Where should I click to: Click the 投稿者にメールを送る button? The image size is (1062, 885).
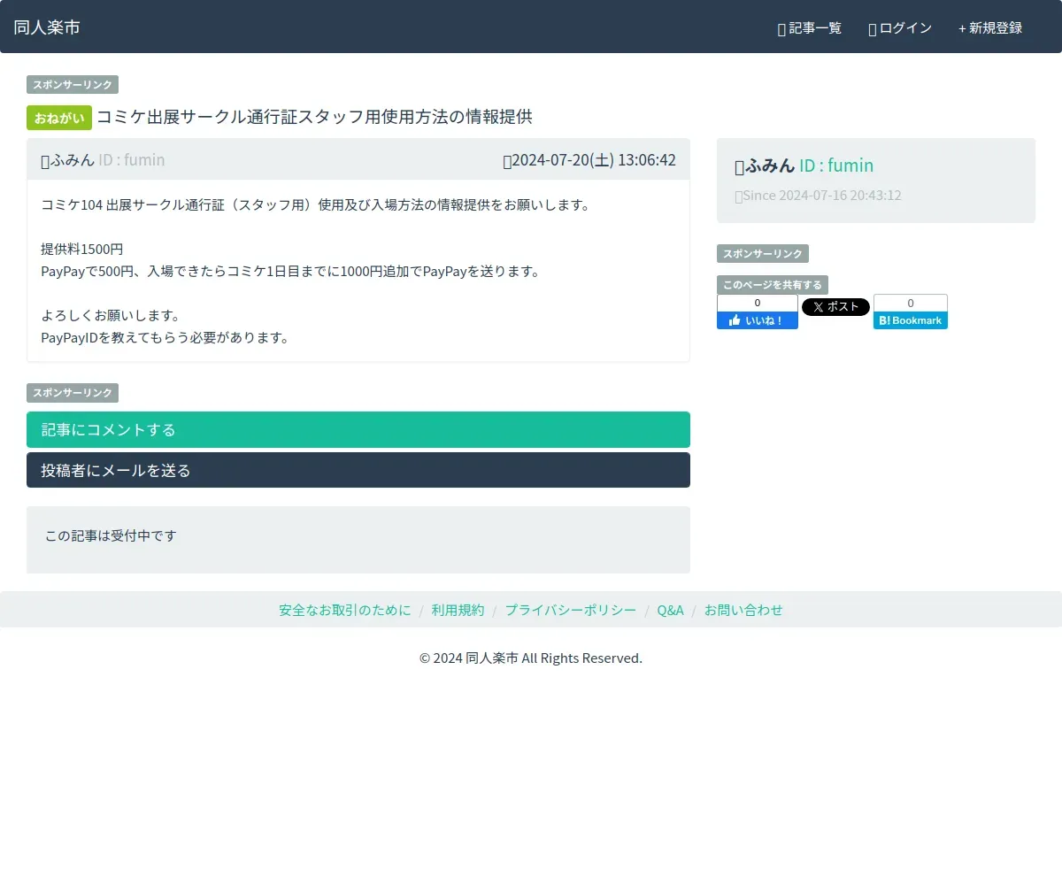click(x=358, y=470)
